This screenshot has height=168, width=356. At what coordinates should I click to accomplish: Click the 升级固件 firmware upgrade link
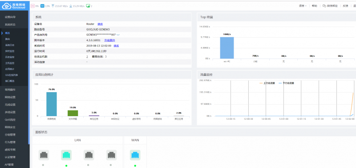[109, 40]
